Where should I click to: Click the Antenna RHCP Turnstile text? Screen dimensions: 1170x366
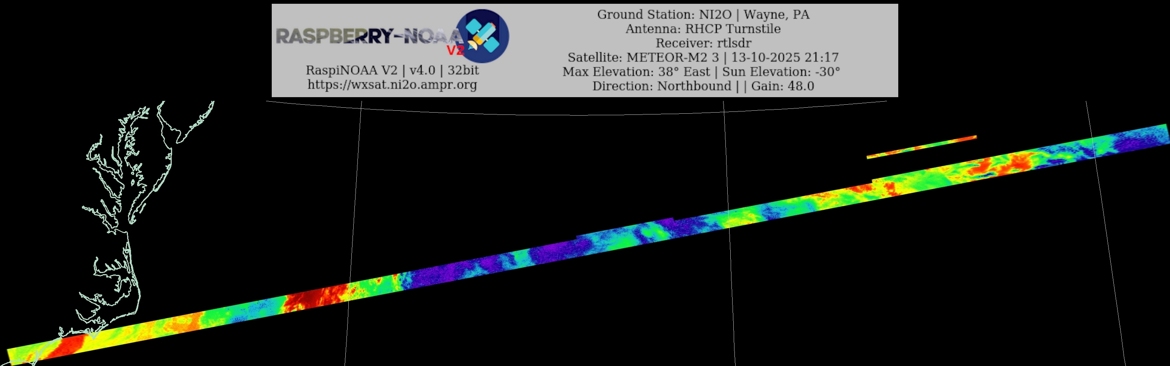[703, 29]
